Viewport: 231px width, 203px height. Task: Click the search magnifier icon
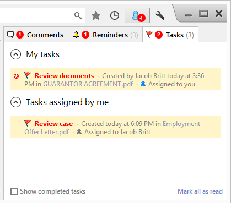pos(78,15)
